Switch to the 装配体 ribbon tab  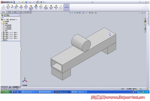click(4, 12)
